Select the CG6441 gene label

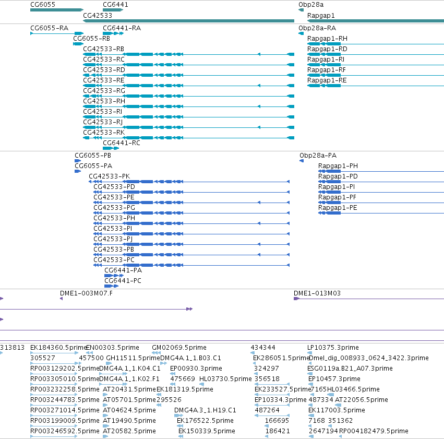coord(115,5)
